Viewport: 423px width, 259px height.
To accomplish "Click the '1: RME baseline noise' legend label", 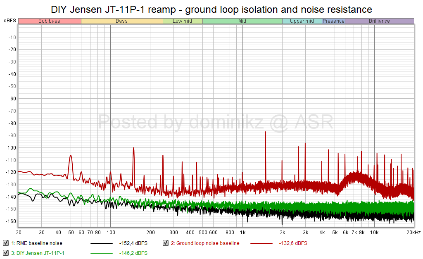I will point(37,243).
